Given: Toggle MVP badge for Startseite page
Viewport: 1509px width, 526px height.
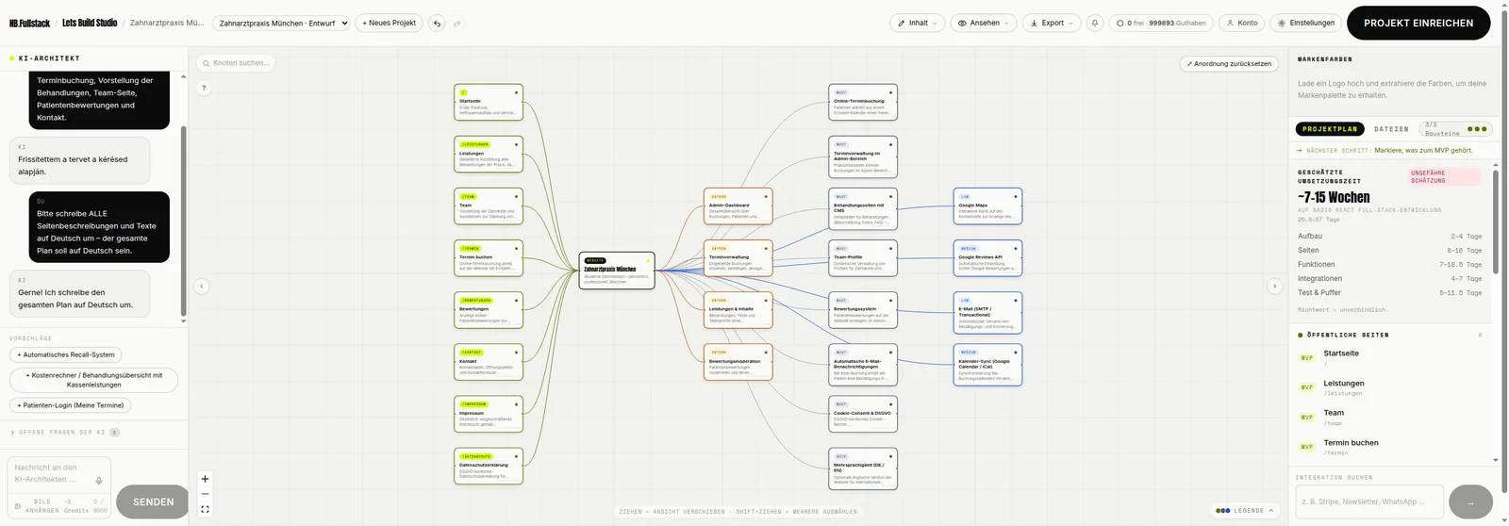Looking at the screenshot, I should [1306, 358].
